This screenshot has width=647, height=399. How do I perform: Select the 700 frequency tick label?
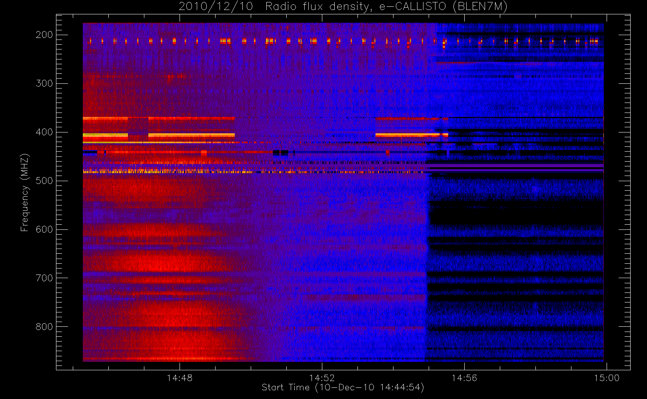click(x=44, y=278)
